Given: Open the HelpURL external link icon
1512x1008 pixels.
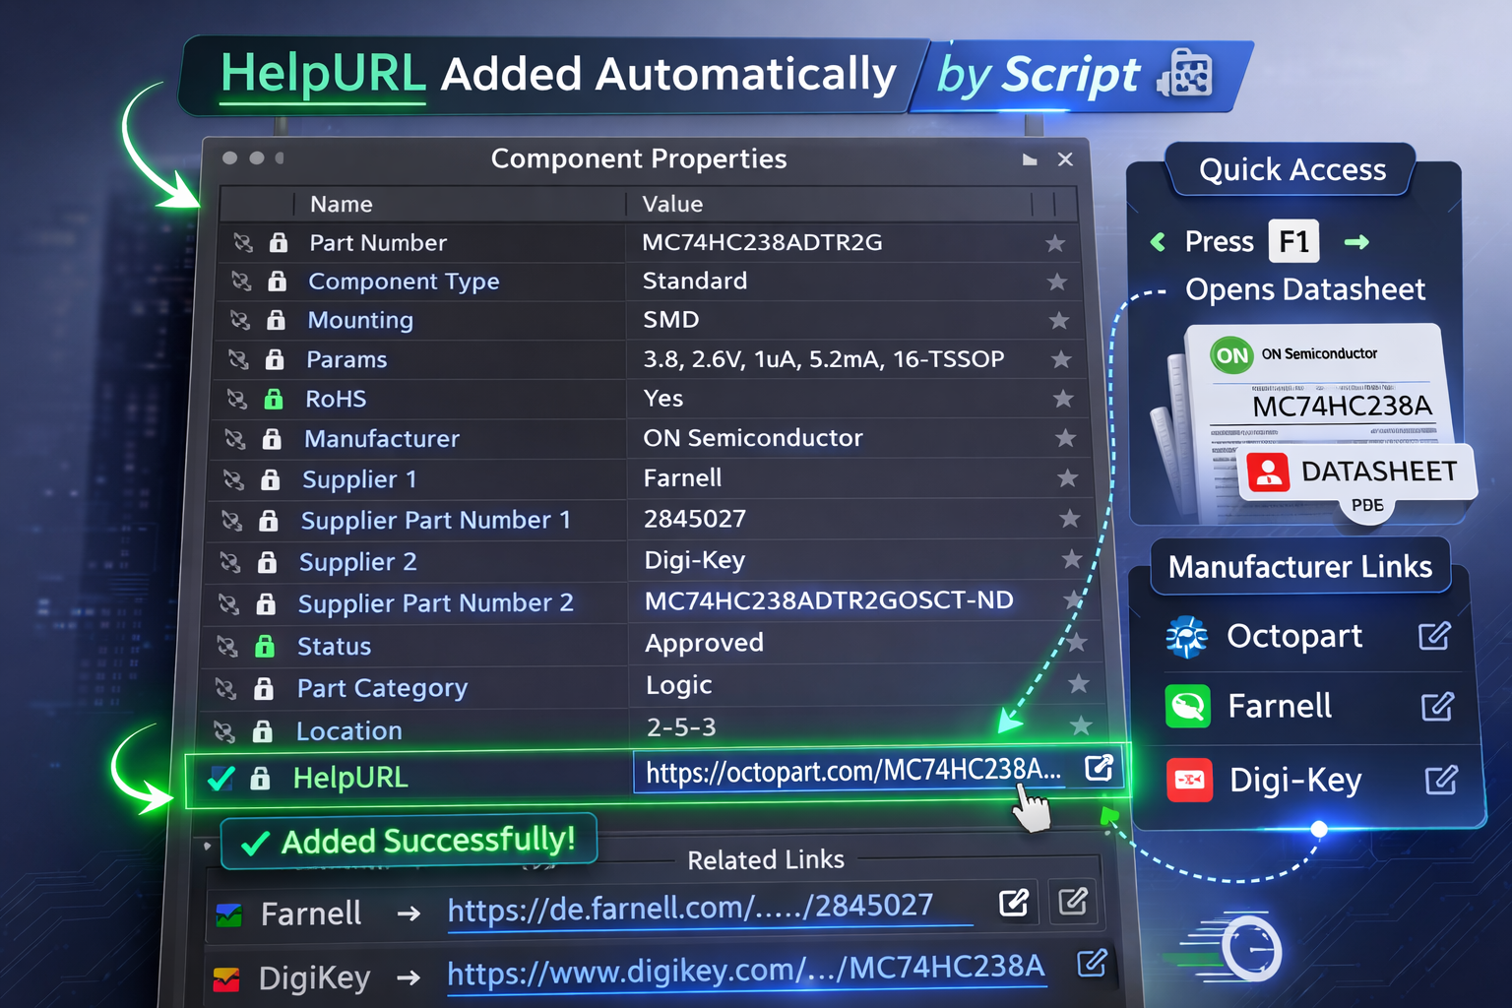Looking at the screenshot, I should (x=1099, y=768).
